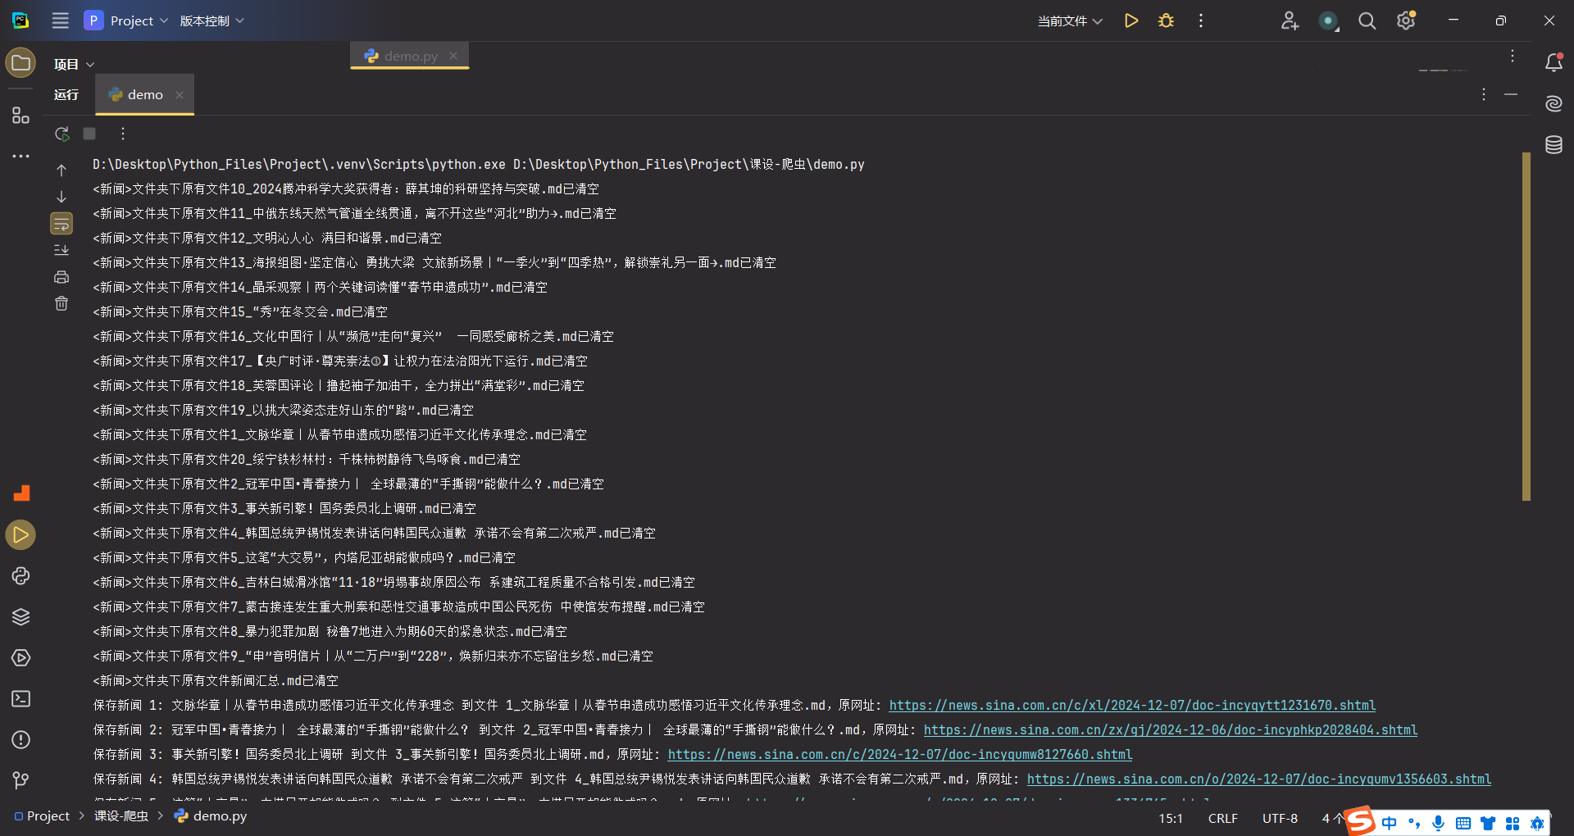Rerun the demo script
This screenshot has width=1574, height=836.
61,134
